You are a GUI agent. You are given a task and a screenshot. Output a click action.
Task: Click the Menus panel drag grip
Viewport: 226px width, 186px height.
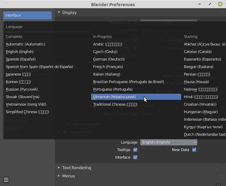point(221,176)
